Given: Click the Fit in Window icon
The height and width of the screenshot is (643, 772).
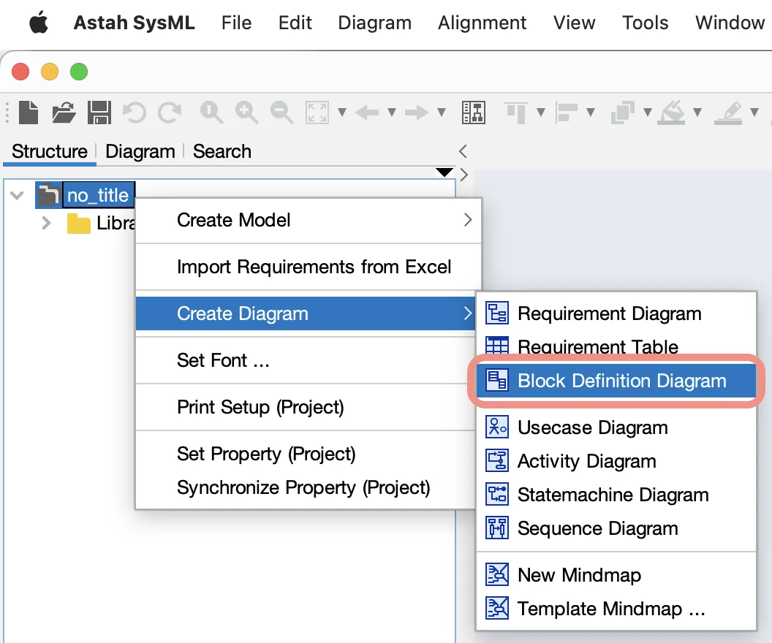Looking at the screenshot, I should (317, 113).
